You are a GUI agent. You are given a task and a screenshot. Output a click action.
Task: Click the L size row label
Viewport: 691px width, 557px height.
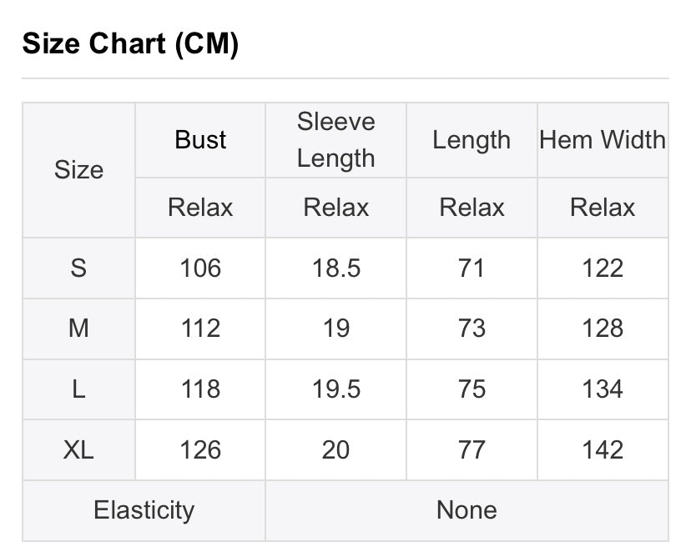78,389
